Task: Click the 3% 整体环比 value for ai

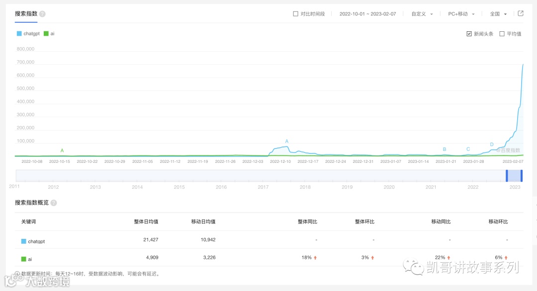Action: pyautogui.click(x=365, y=258)
